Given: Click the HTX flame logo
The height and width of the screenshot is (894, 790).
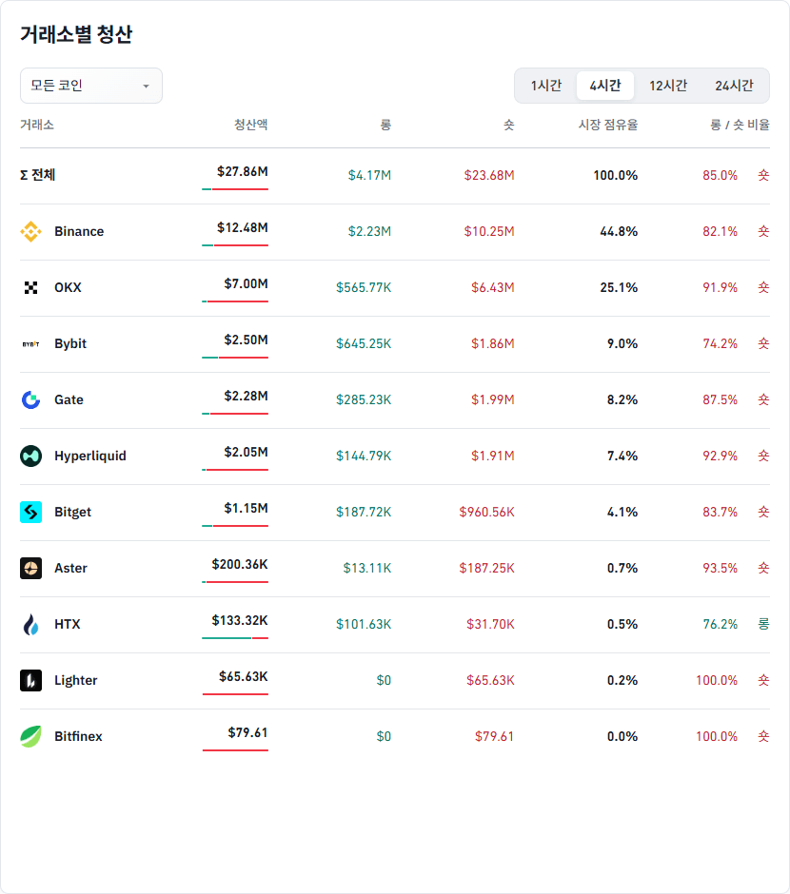Looking at the screenshot, I should point(30,624).
